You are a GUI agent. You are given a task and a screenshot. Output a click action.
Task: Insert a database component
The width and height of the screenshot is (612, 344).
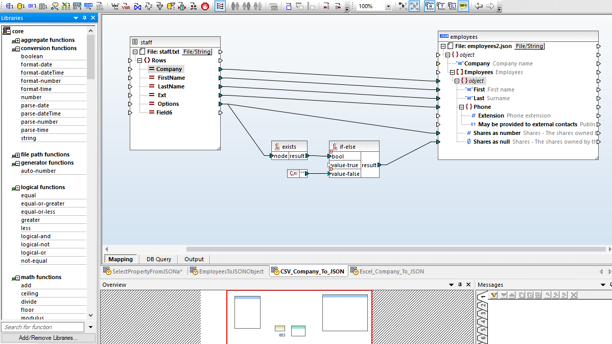point(20,6)
